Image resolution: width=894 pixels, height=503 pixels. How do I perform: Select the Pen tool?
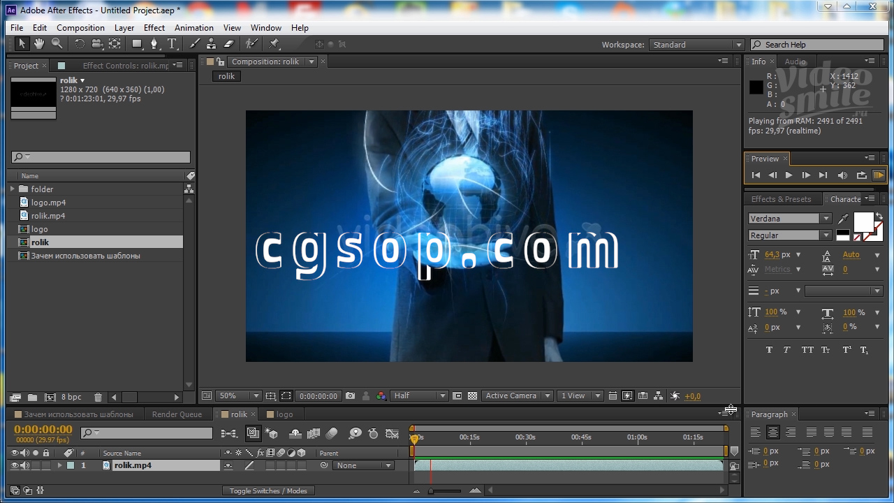point(154,44)
